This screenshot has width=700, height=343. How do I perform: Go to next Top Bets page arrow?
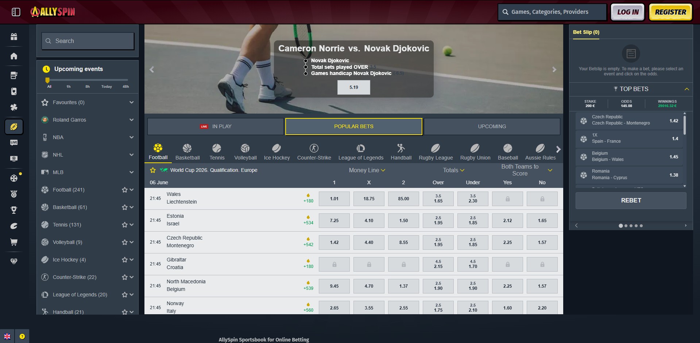point(685,225)
